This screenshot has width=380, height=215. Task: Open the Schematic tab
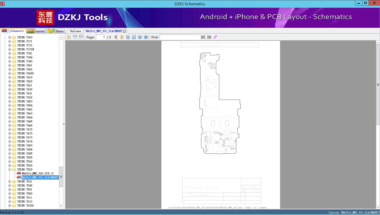13,31
